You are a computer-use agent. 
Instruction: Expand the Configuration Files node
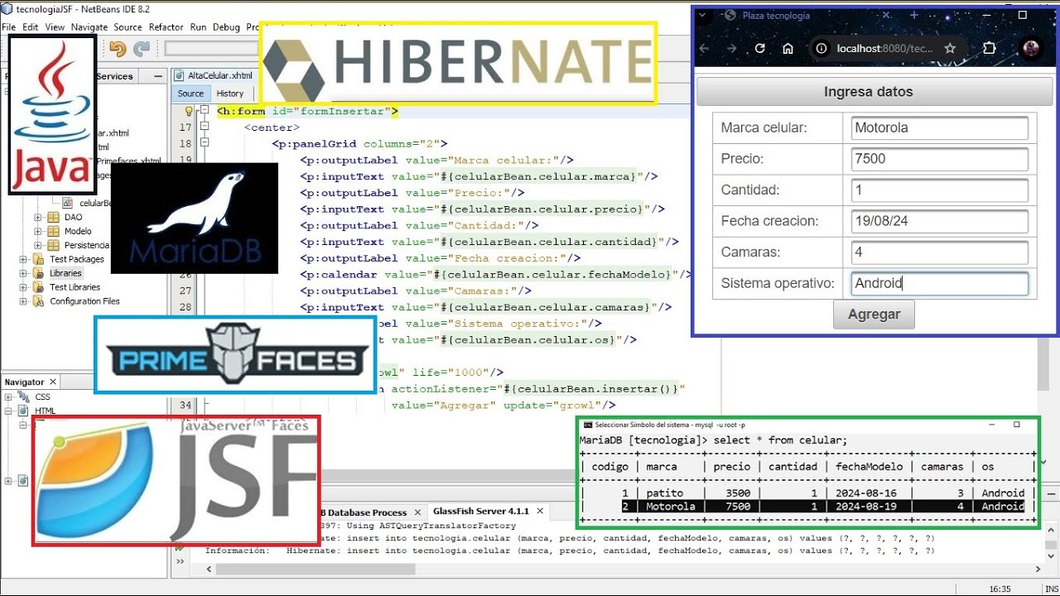click(24, 301)
